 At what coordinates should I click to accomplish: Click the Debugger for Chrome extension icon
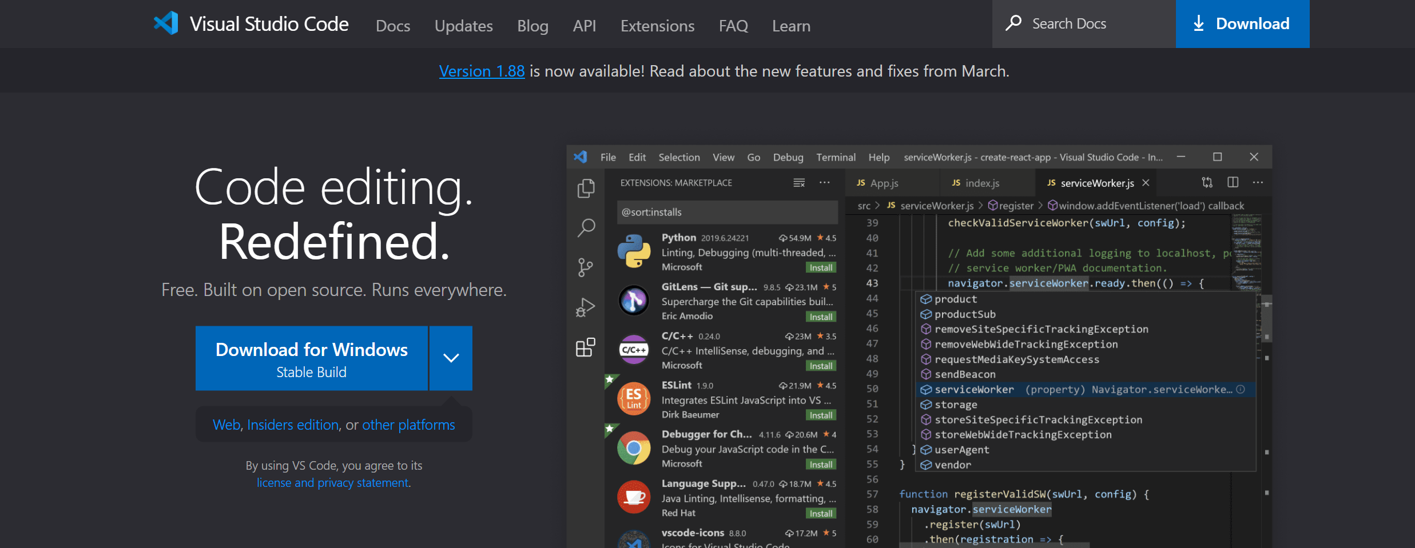(634, 448)
